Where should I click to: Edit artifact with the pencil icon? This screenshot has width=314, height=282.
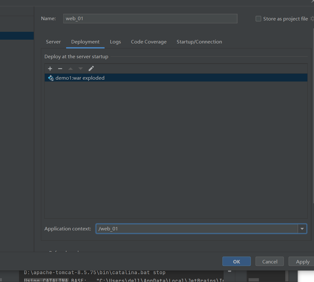[x=91, y=69]
